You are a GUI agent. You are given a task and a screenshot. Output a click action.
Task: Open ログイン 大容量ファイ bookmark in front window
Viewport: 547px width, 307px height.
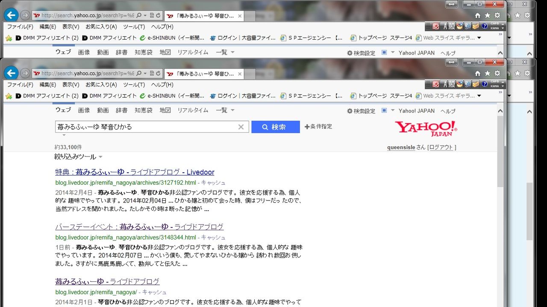click(x=243, y=96)
